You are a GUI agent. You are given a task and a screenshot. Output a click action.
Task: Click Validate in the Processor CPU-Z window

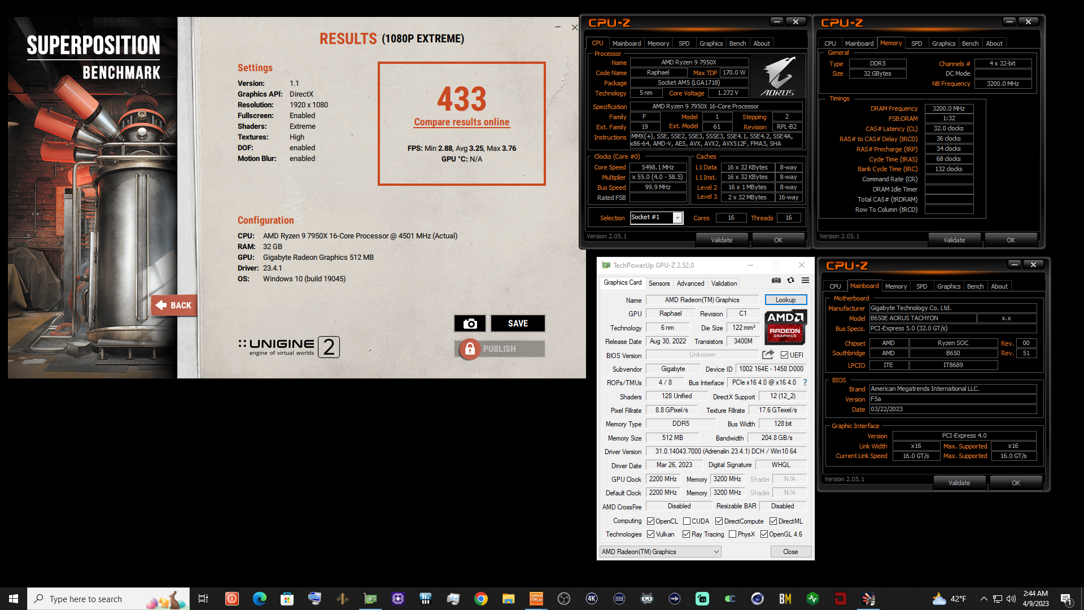(x=721, y=240)
